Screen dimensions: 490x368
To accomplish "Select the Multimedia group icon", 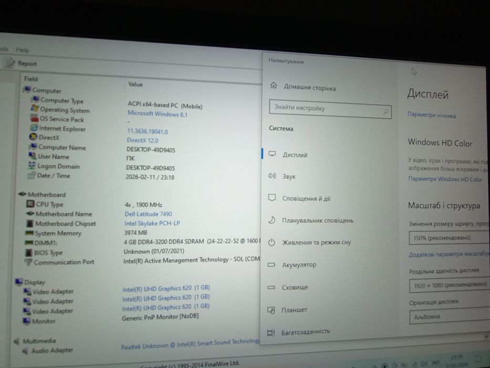I will pos(17,341).
